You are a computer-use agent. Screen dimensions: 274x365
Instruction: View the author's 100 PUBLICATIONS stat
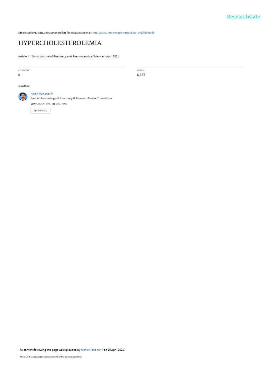(41, 104)
